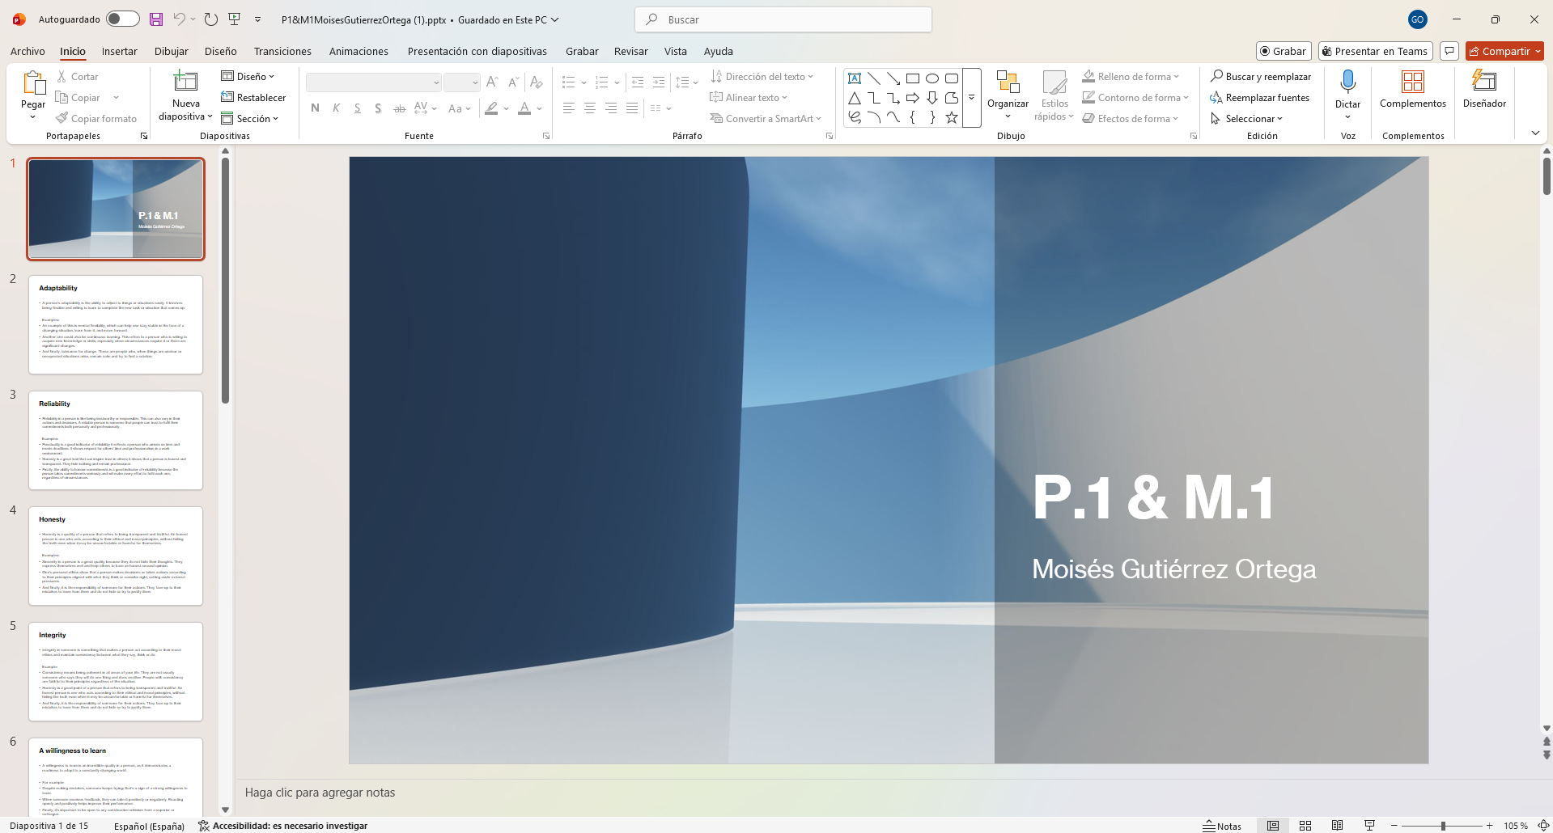Increase font size
This screenshot has width=1553, height=833.
492,82
